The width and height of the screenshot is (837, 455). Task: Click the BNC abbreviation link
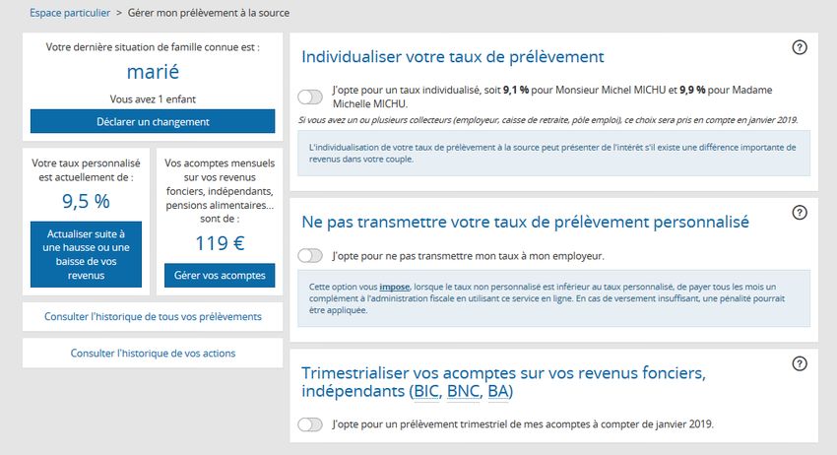(463, 392)
